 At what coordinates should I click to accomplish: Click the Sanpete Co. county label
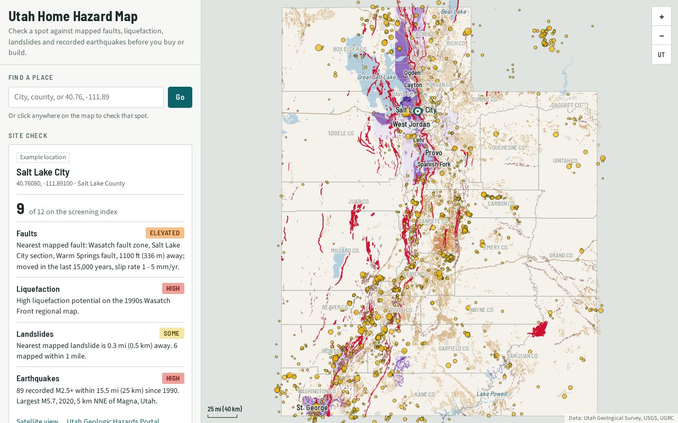433,221
